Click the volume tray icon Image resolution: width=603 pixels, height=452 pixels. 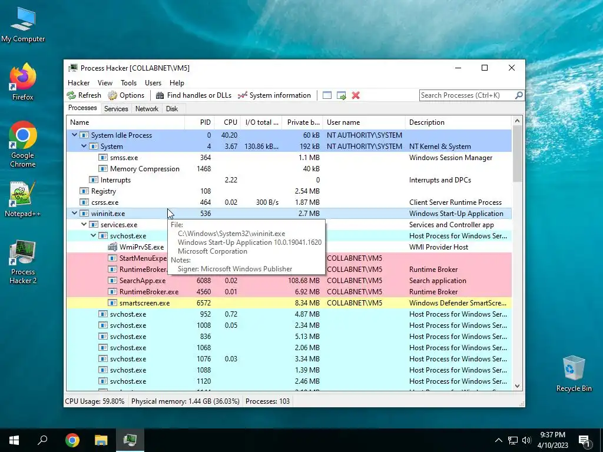526,440
